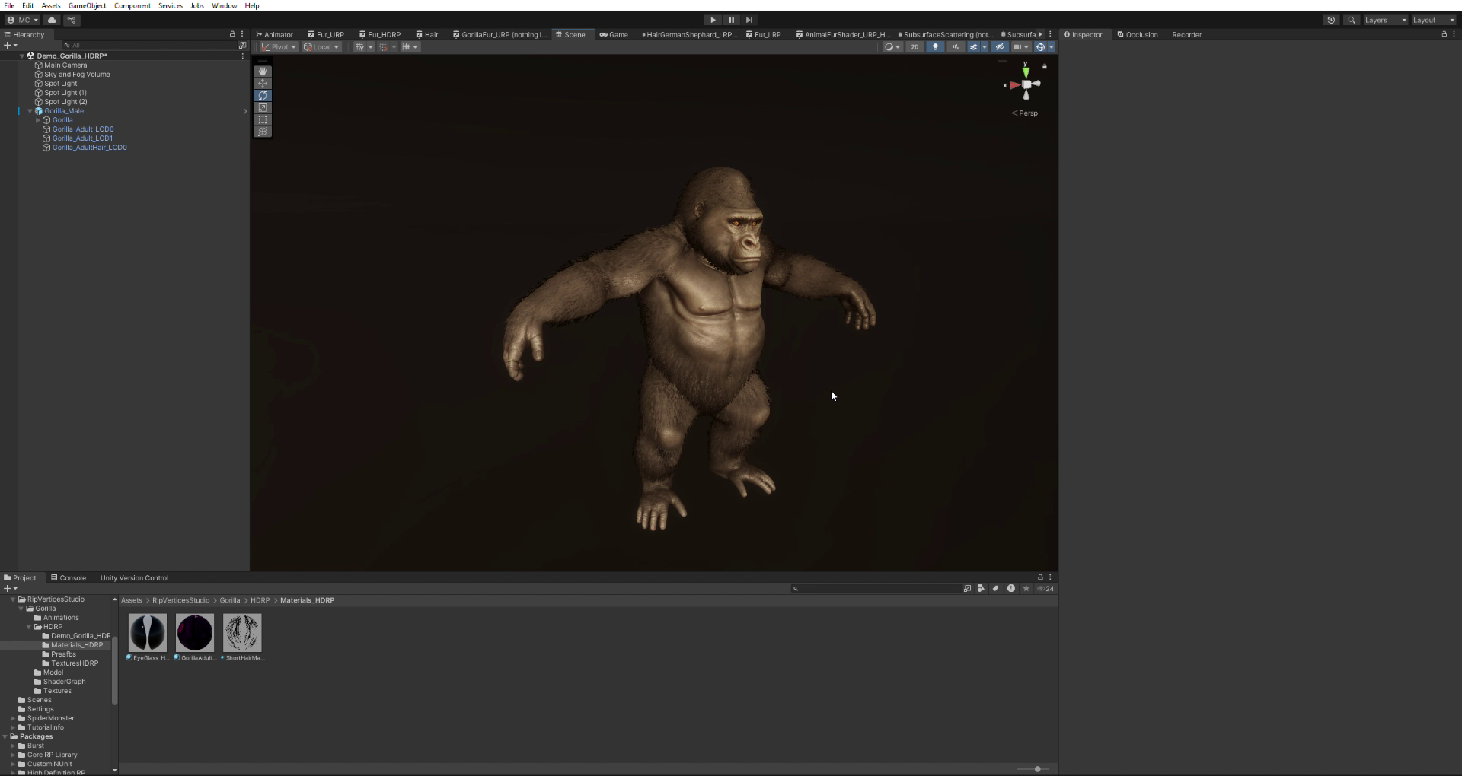Select Sky and Fog Volume object
The width and height of the screenshot is (1462, 776).
tap(77, 75)
